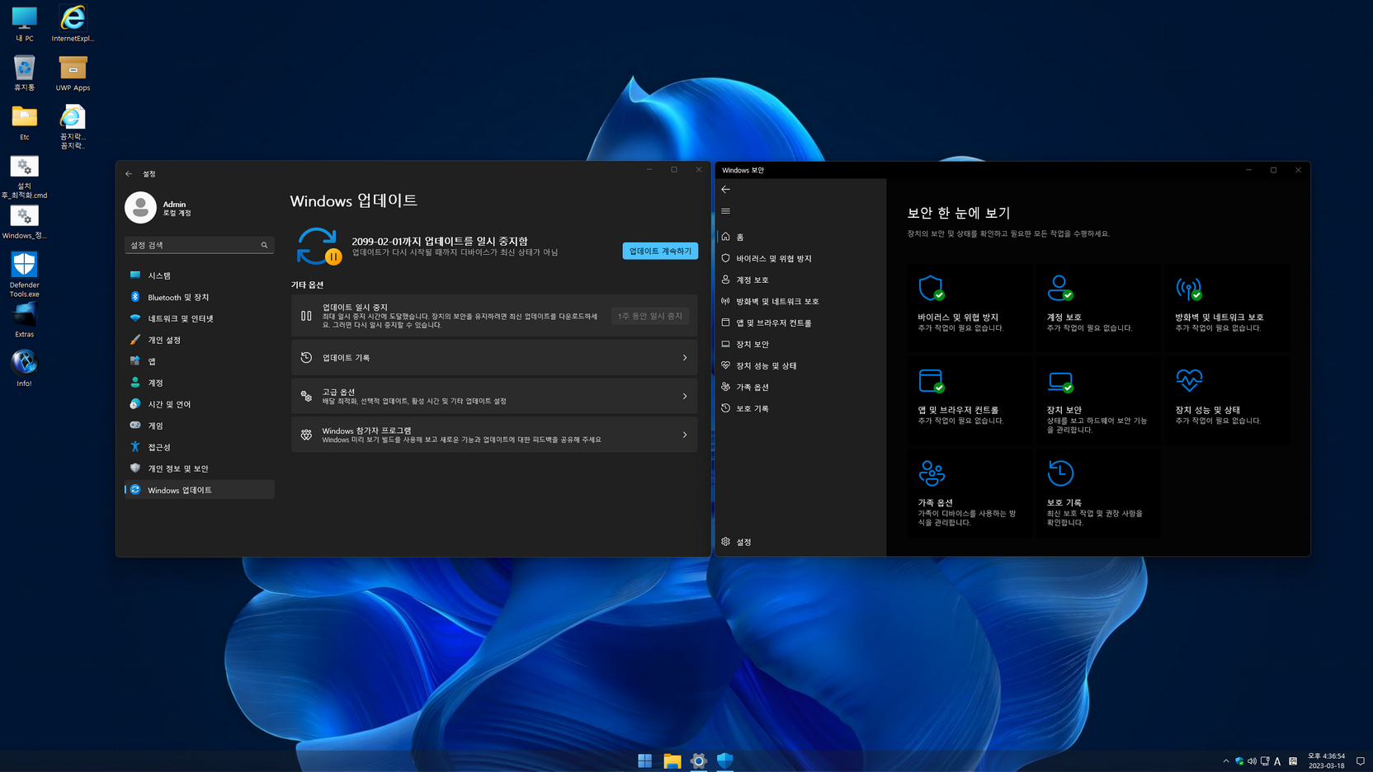
Task: Open 방화벽 및 네트워크 보호 card icon
Action: (x=1189, y=289)
